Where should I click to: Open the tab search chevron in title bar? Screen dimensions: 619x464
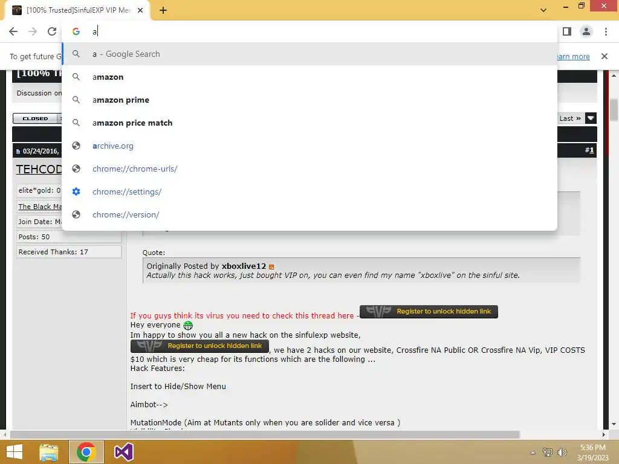[x=543, y=10]
